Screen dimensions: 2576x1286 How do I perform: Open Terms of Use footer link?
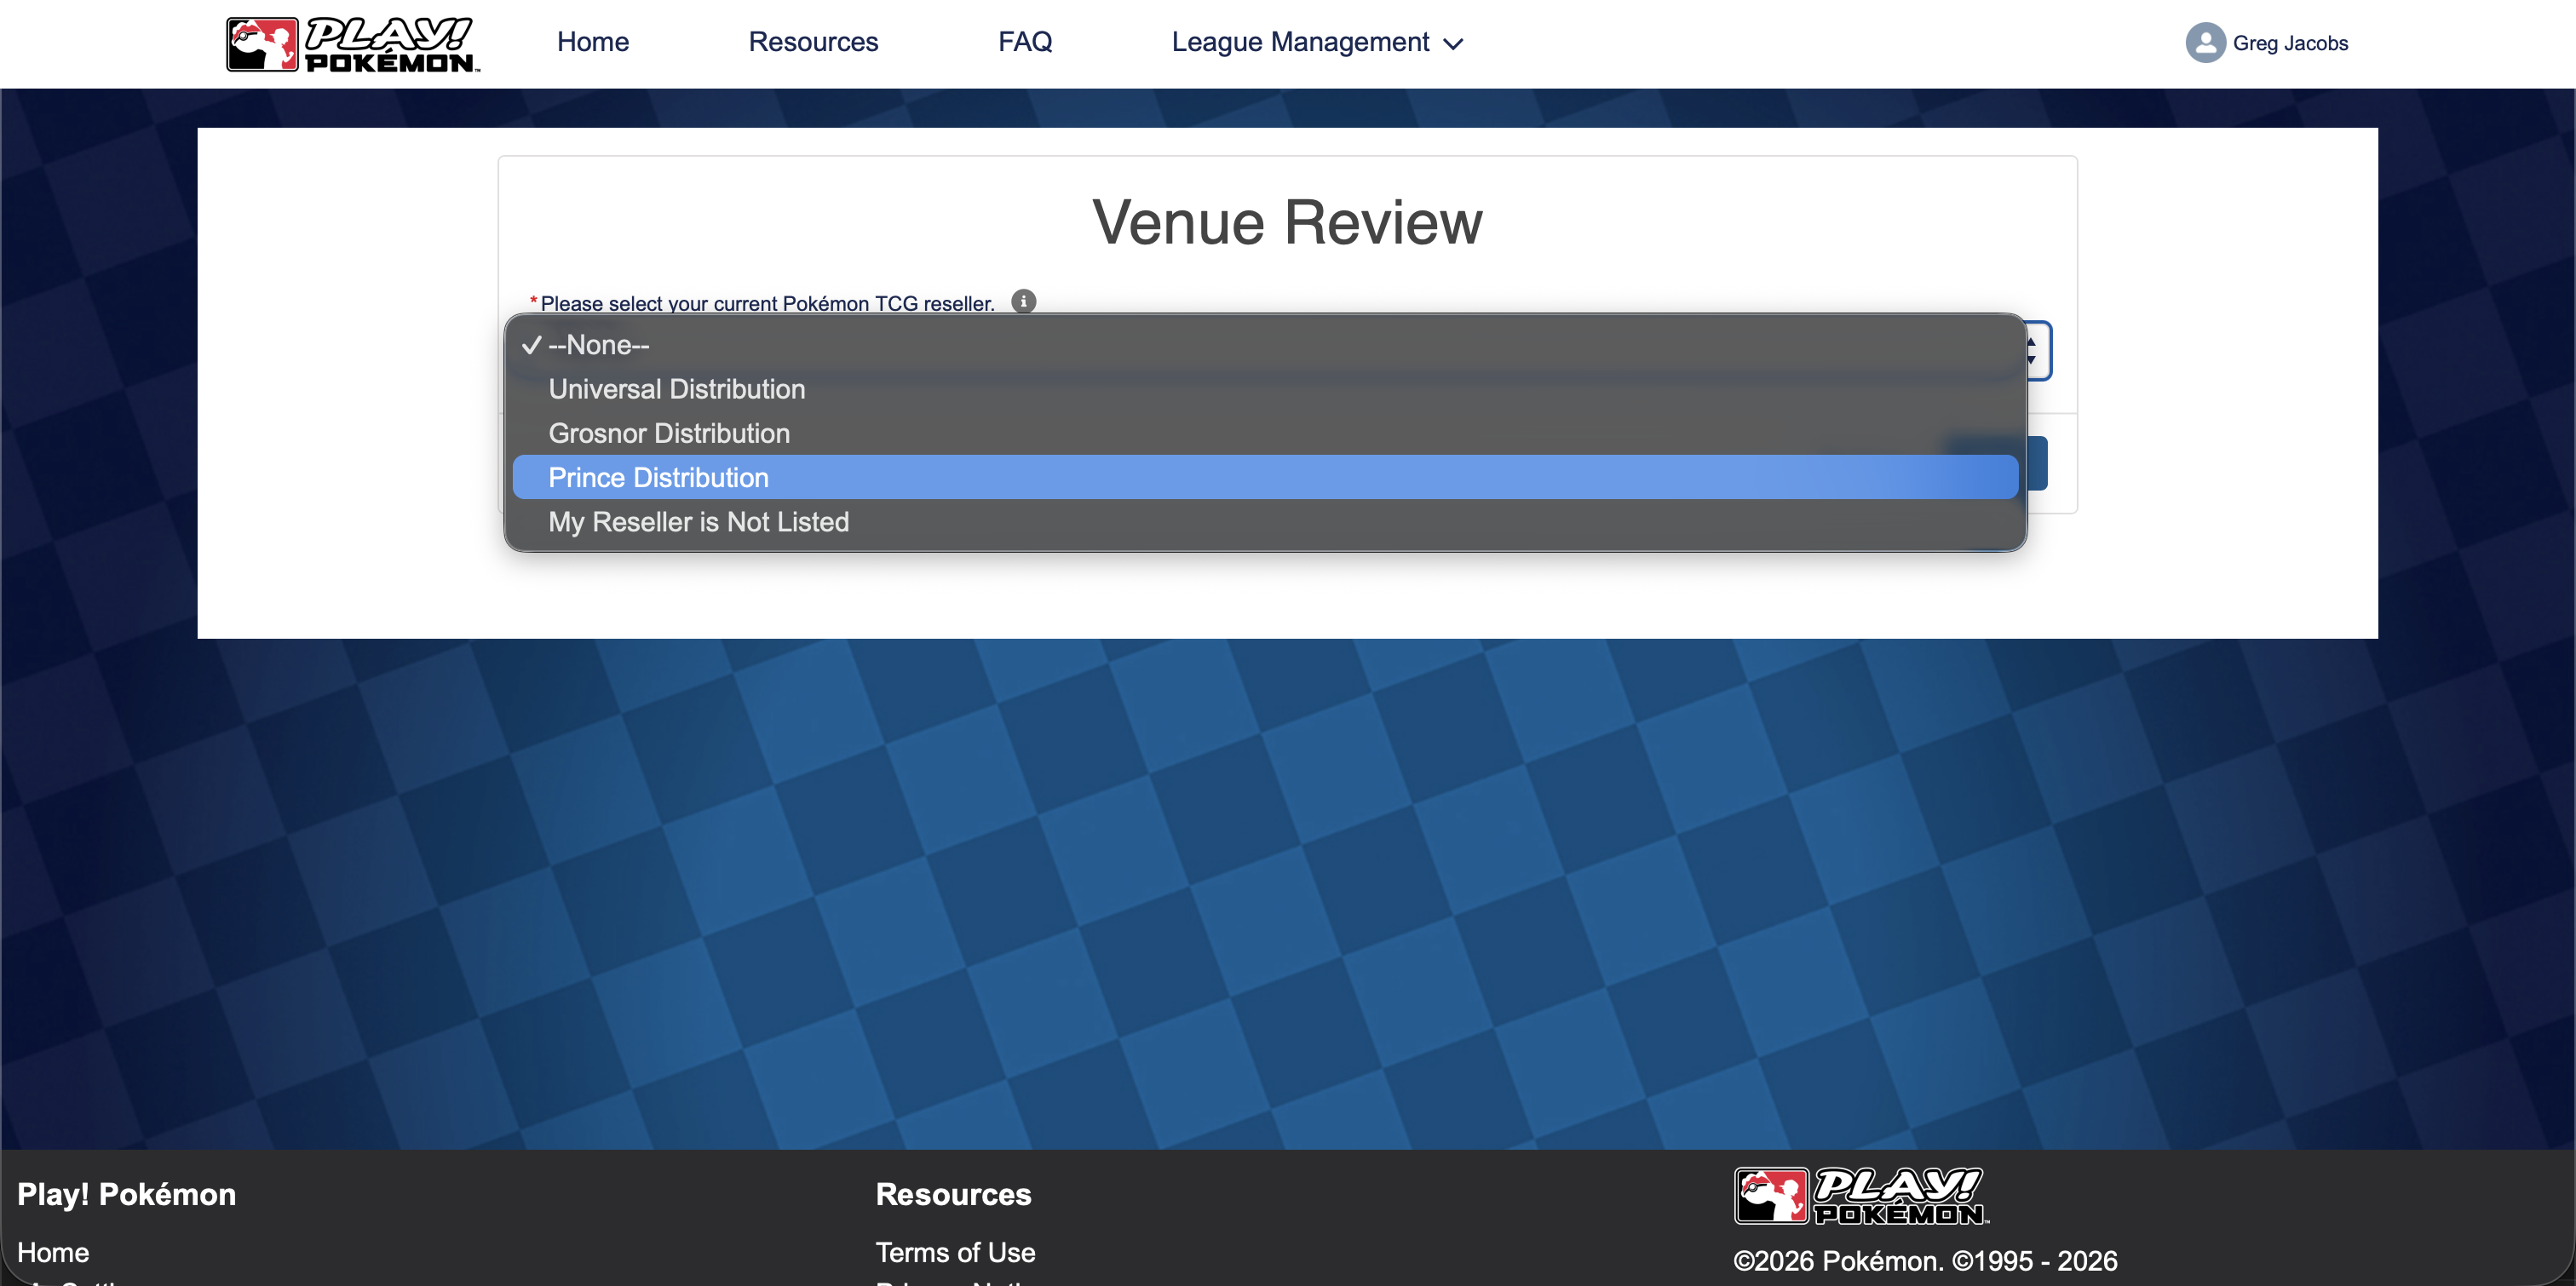coord(954,1252)
